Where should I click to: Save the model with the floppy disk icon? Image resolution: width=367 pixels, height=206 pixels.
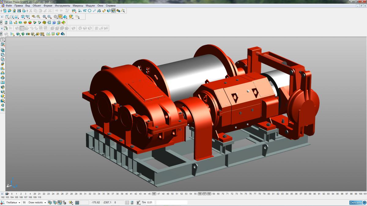19,11
